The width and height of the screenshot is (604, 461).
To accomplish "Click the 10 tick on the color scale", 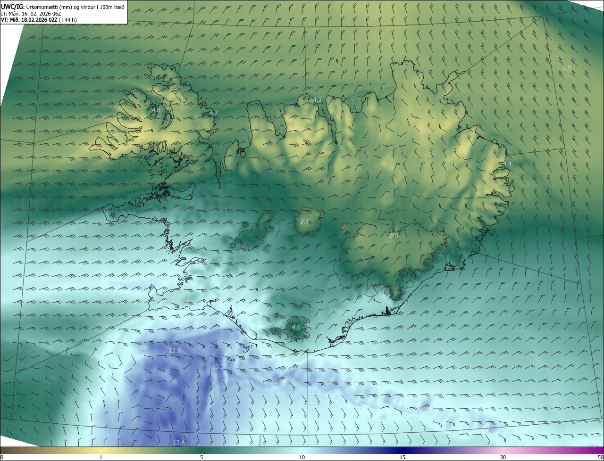I will pos(302,457).
